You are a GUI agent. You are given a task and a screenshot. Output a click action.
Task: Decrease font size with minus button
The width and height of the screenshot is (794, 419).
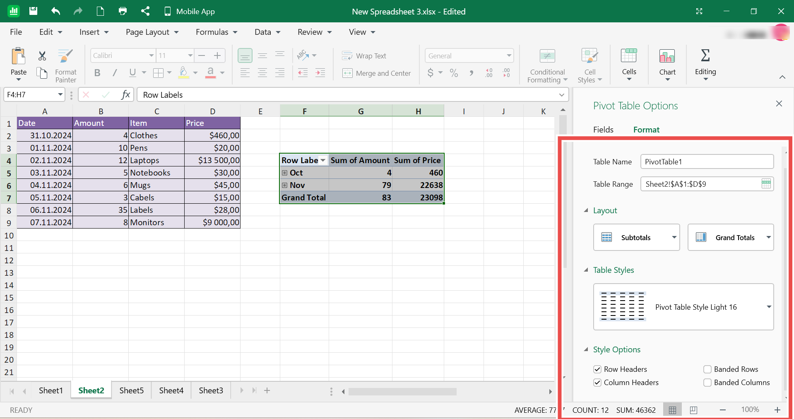(202, 55)
